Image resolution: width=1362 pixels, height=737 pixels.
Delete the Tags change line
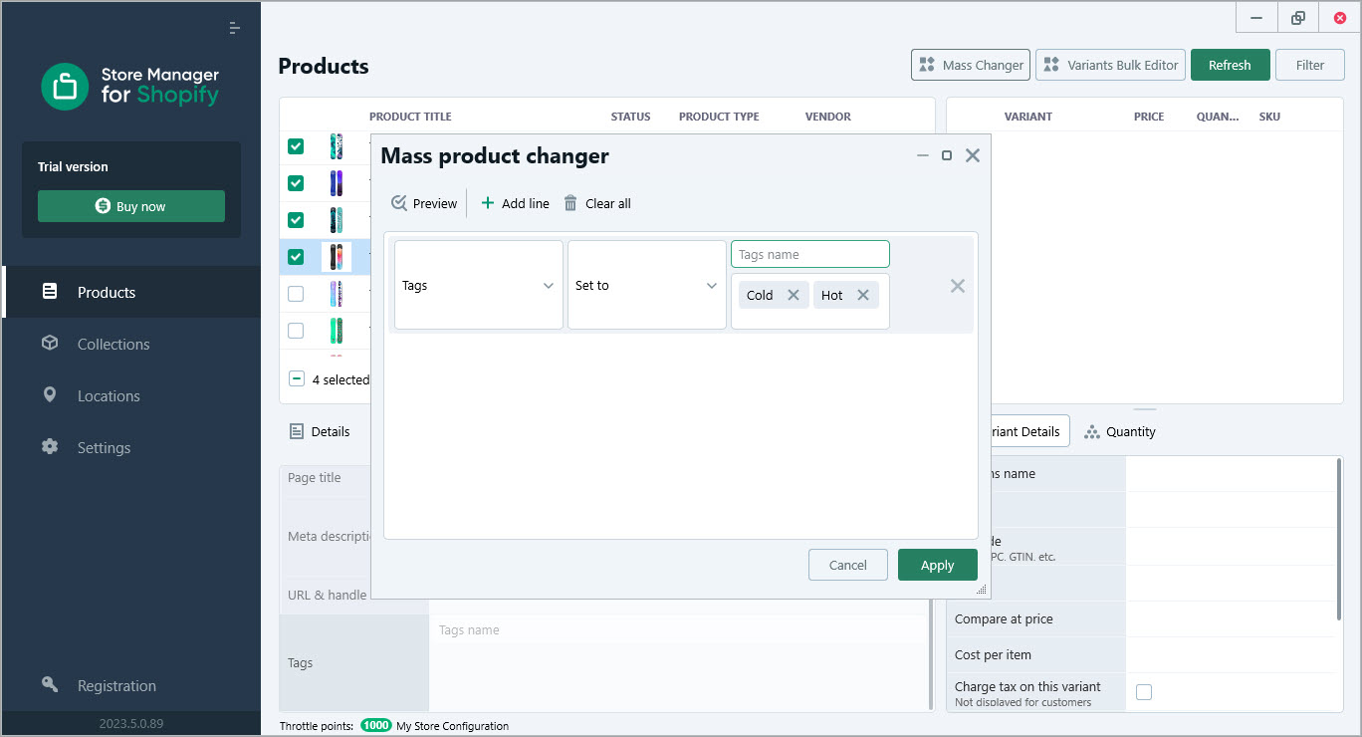click(958, 286)
